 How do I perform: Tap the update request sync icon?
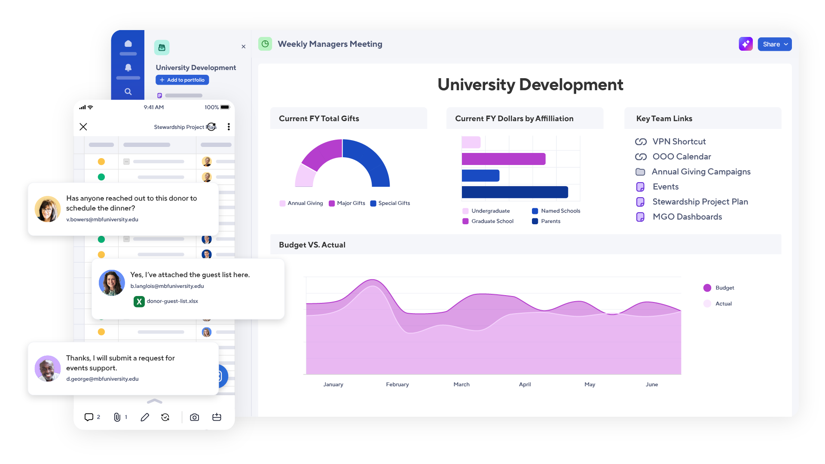click(165, 417)
